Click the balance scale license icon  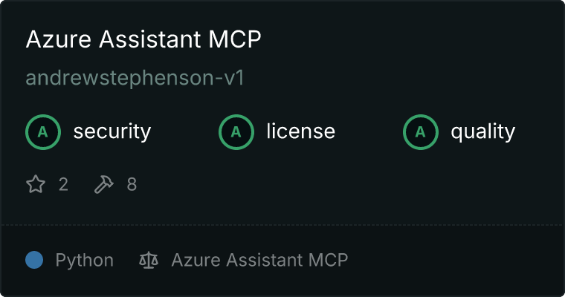pos(149,260)
